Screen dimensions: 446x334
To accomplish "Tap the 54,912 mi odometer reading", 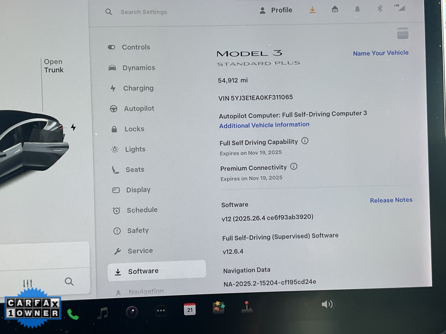I will pyautogui.click(x=233, y=80).
